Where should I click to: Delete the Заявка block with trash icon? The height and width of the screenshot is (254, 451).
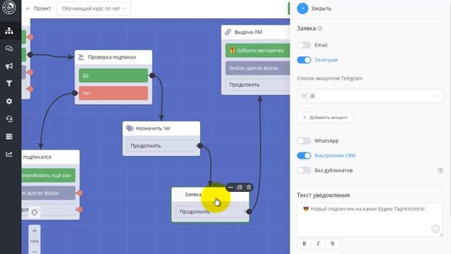pos(249,188)
